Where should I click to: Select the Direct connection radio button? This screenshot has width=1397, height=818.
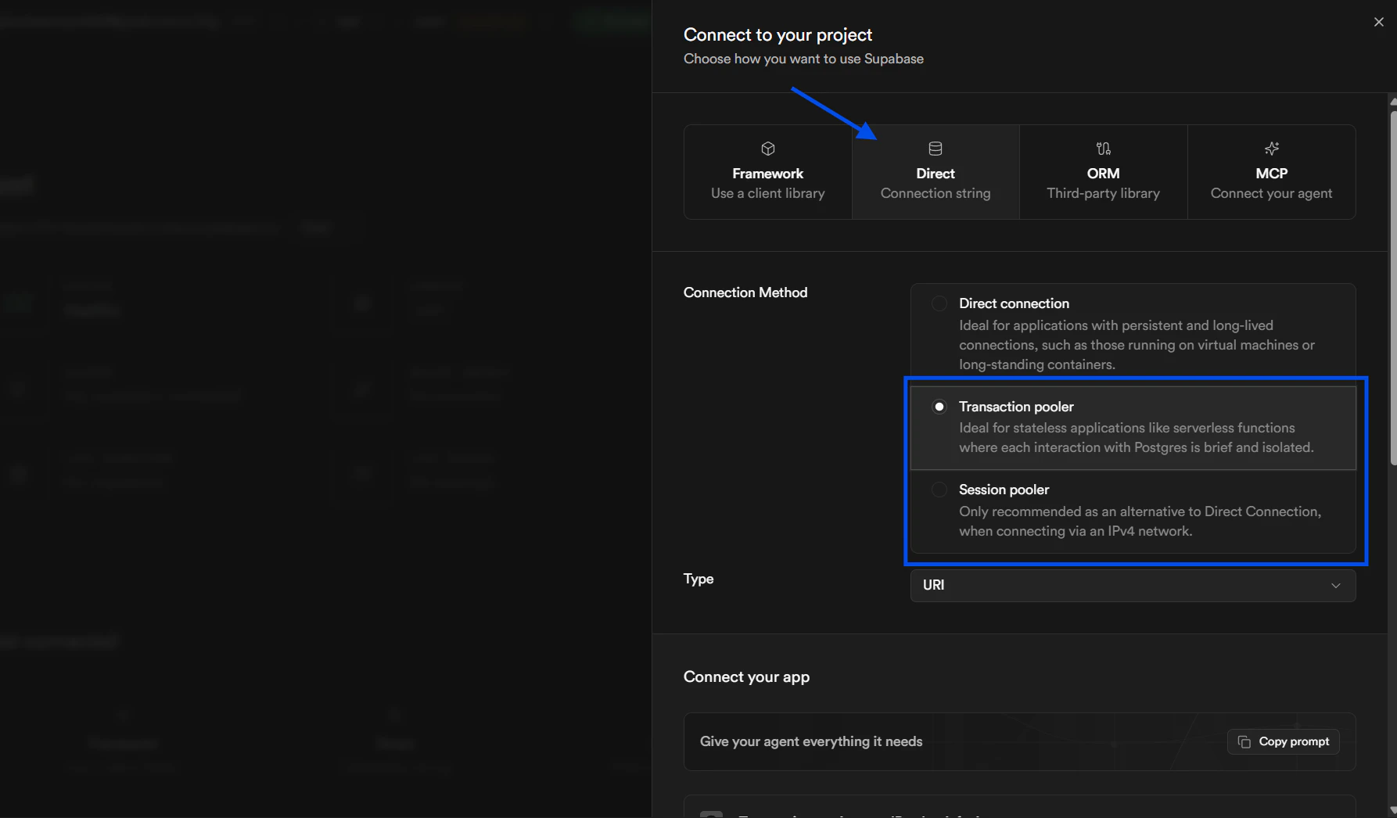pos(939,303)
